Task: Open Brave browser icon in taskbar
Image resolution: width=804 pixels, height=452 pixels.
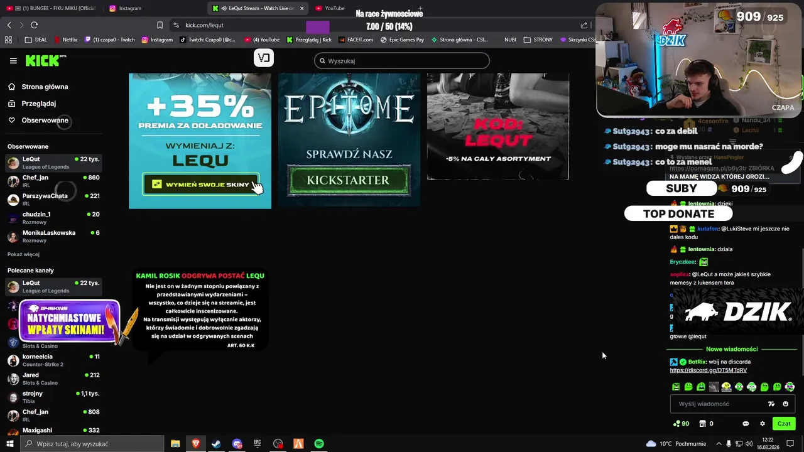Action: click(196, 444)
